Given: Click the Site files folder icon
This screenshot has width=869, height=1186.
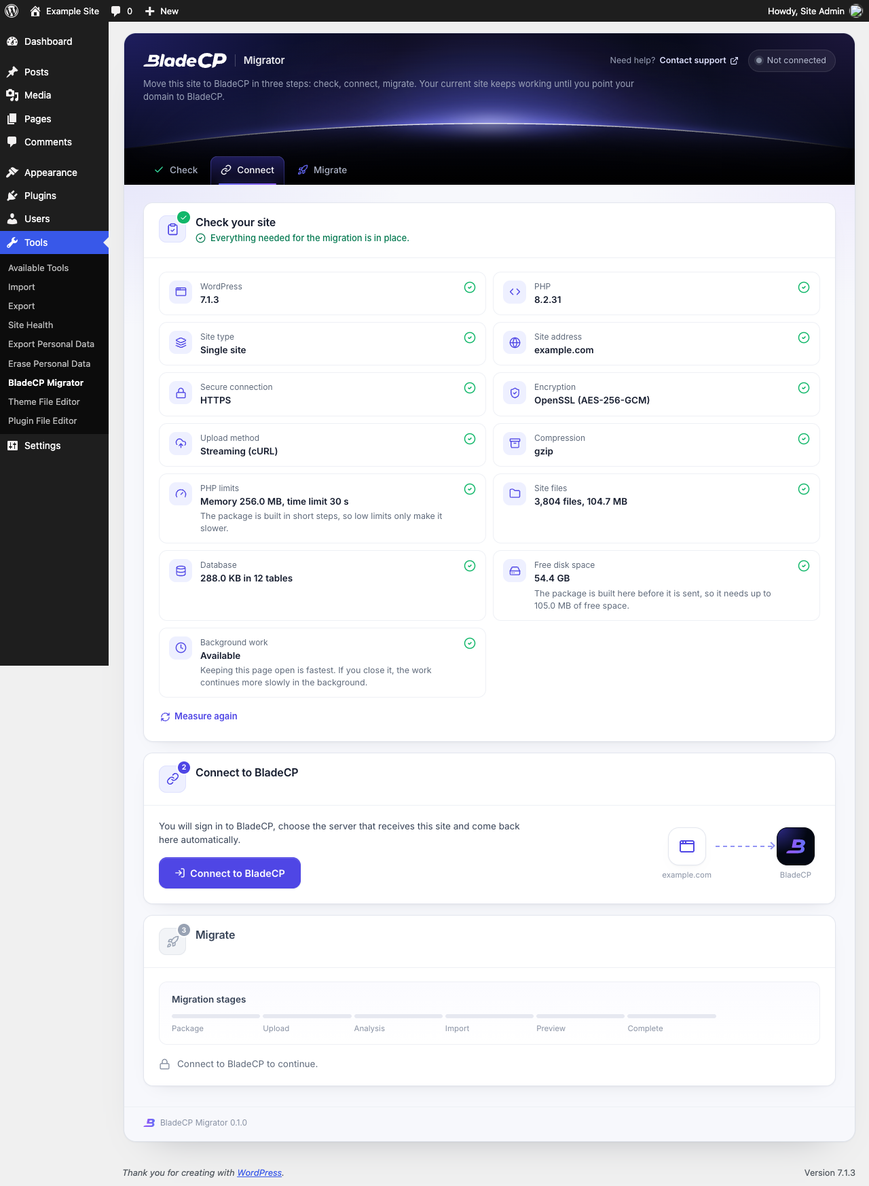Looking at the screenshot, I should [515, 494].
